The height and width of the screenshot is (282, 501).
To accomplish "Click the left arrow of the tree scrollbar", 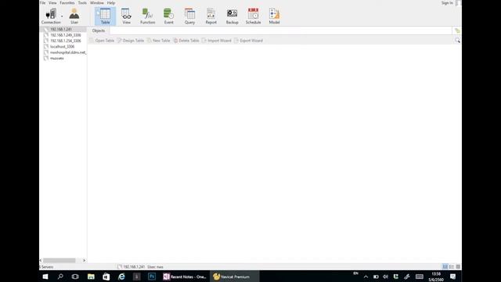I will pos(41,260).
